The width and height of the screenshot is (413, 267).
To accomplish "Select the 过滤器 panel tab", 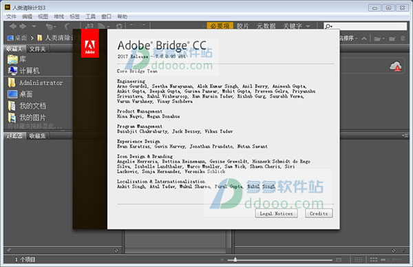I will click(14, 136).
